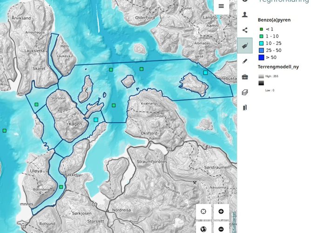The width and height of the screenshot is (311, 233).
Task: Select the legend tag icon
Action: click(x=245, y=46)
